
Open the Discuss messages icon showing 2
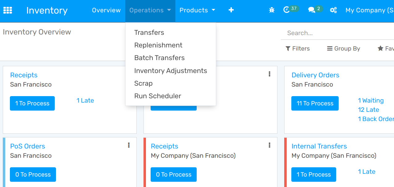[x=314, y=9]
